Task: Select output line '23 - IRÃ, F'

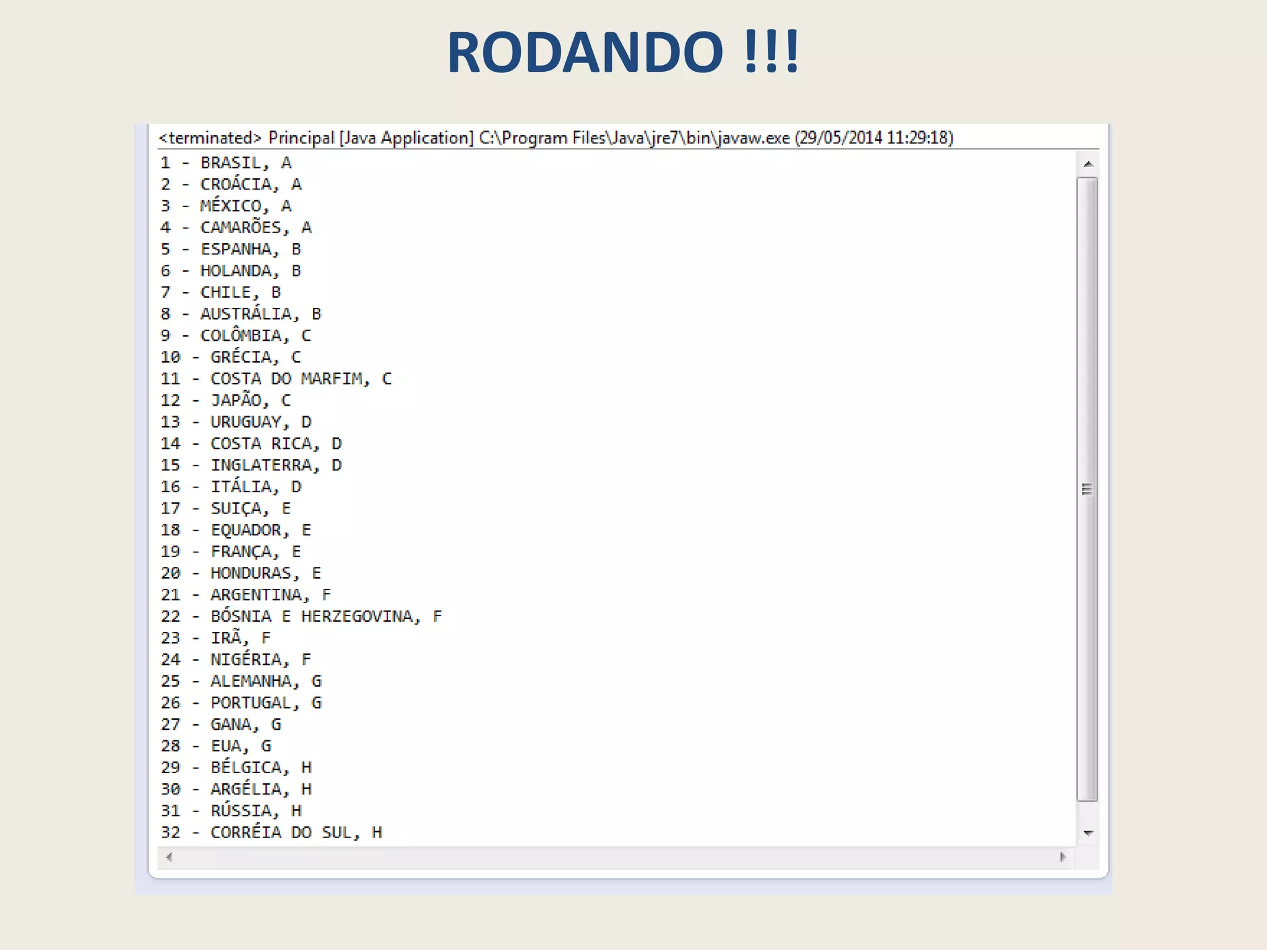Action: click(x=216, y=637)
